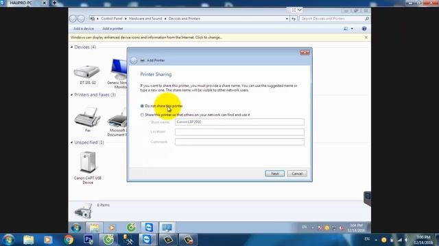Image resolution: width=439 pixels, height=246 pixels.
Task: Show hidden icons in local system tray
Action: coord(376,240)
